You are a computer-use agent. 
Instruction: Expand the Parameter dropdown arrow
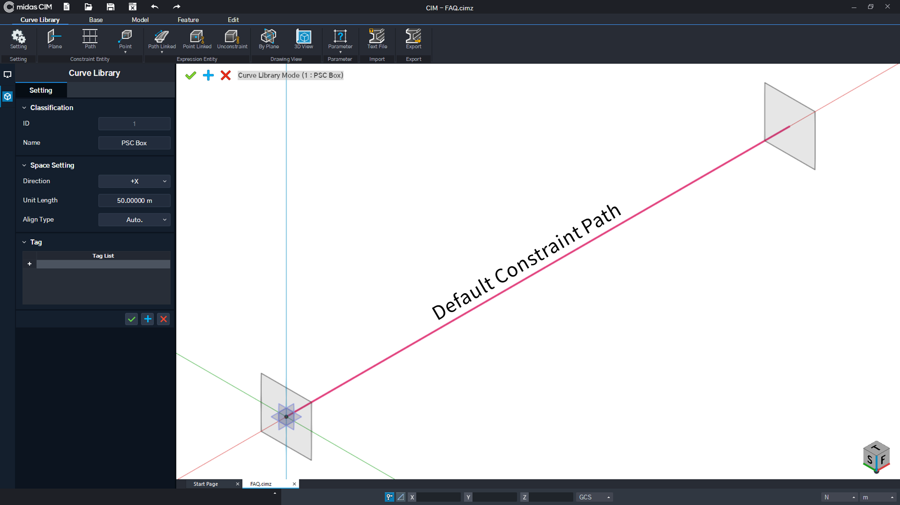[x=340, y=52]
